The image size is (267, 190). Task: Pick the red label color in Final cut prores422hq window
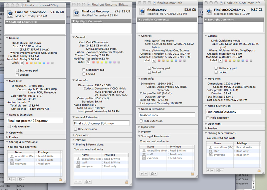pos(27,62)
